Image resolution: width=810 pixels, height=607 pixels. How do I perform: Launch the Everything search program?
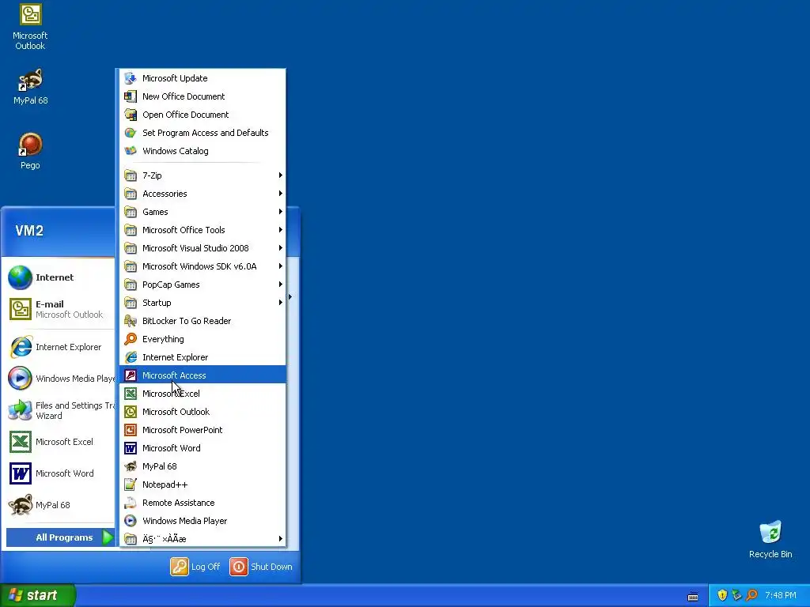pos(202,339)
